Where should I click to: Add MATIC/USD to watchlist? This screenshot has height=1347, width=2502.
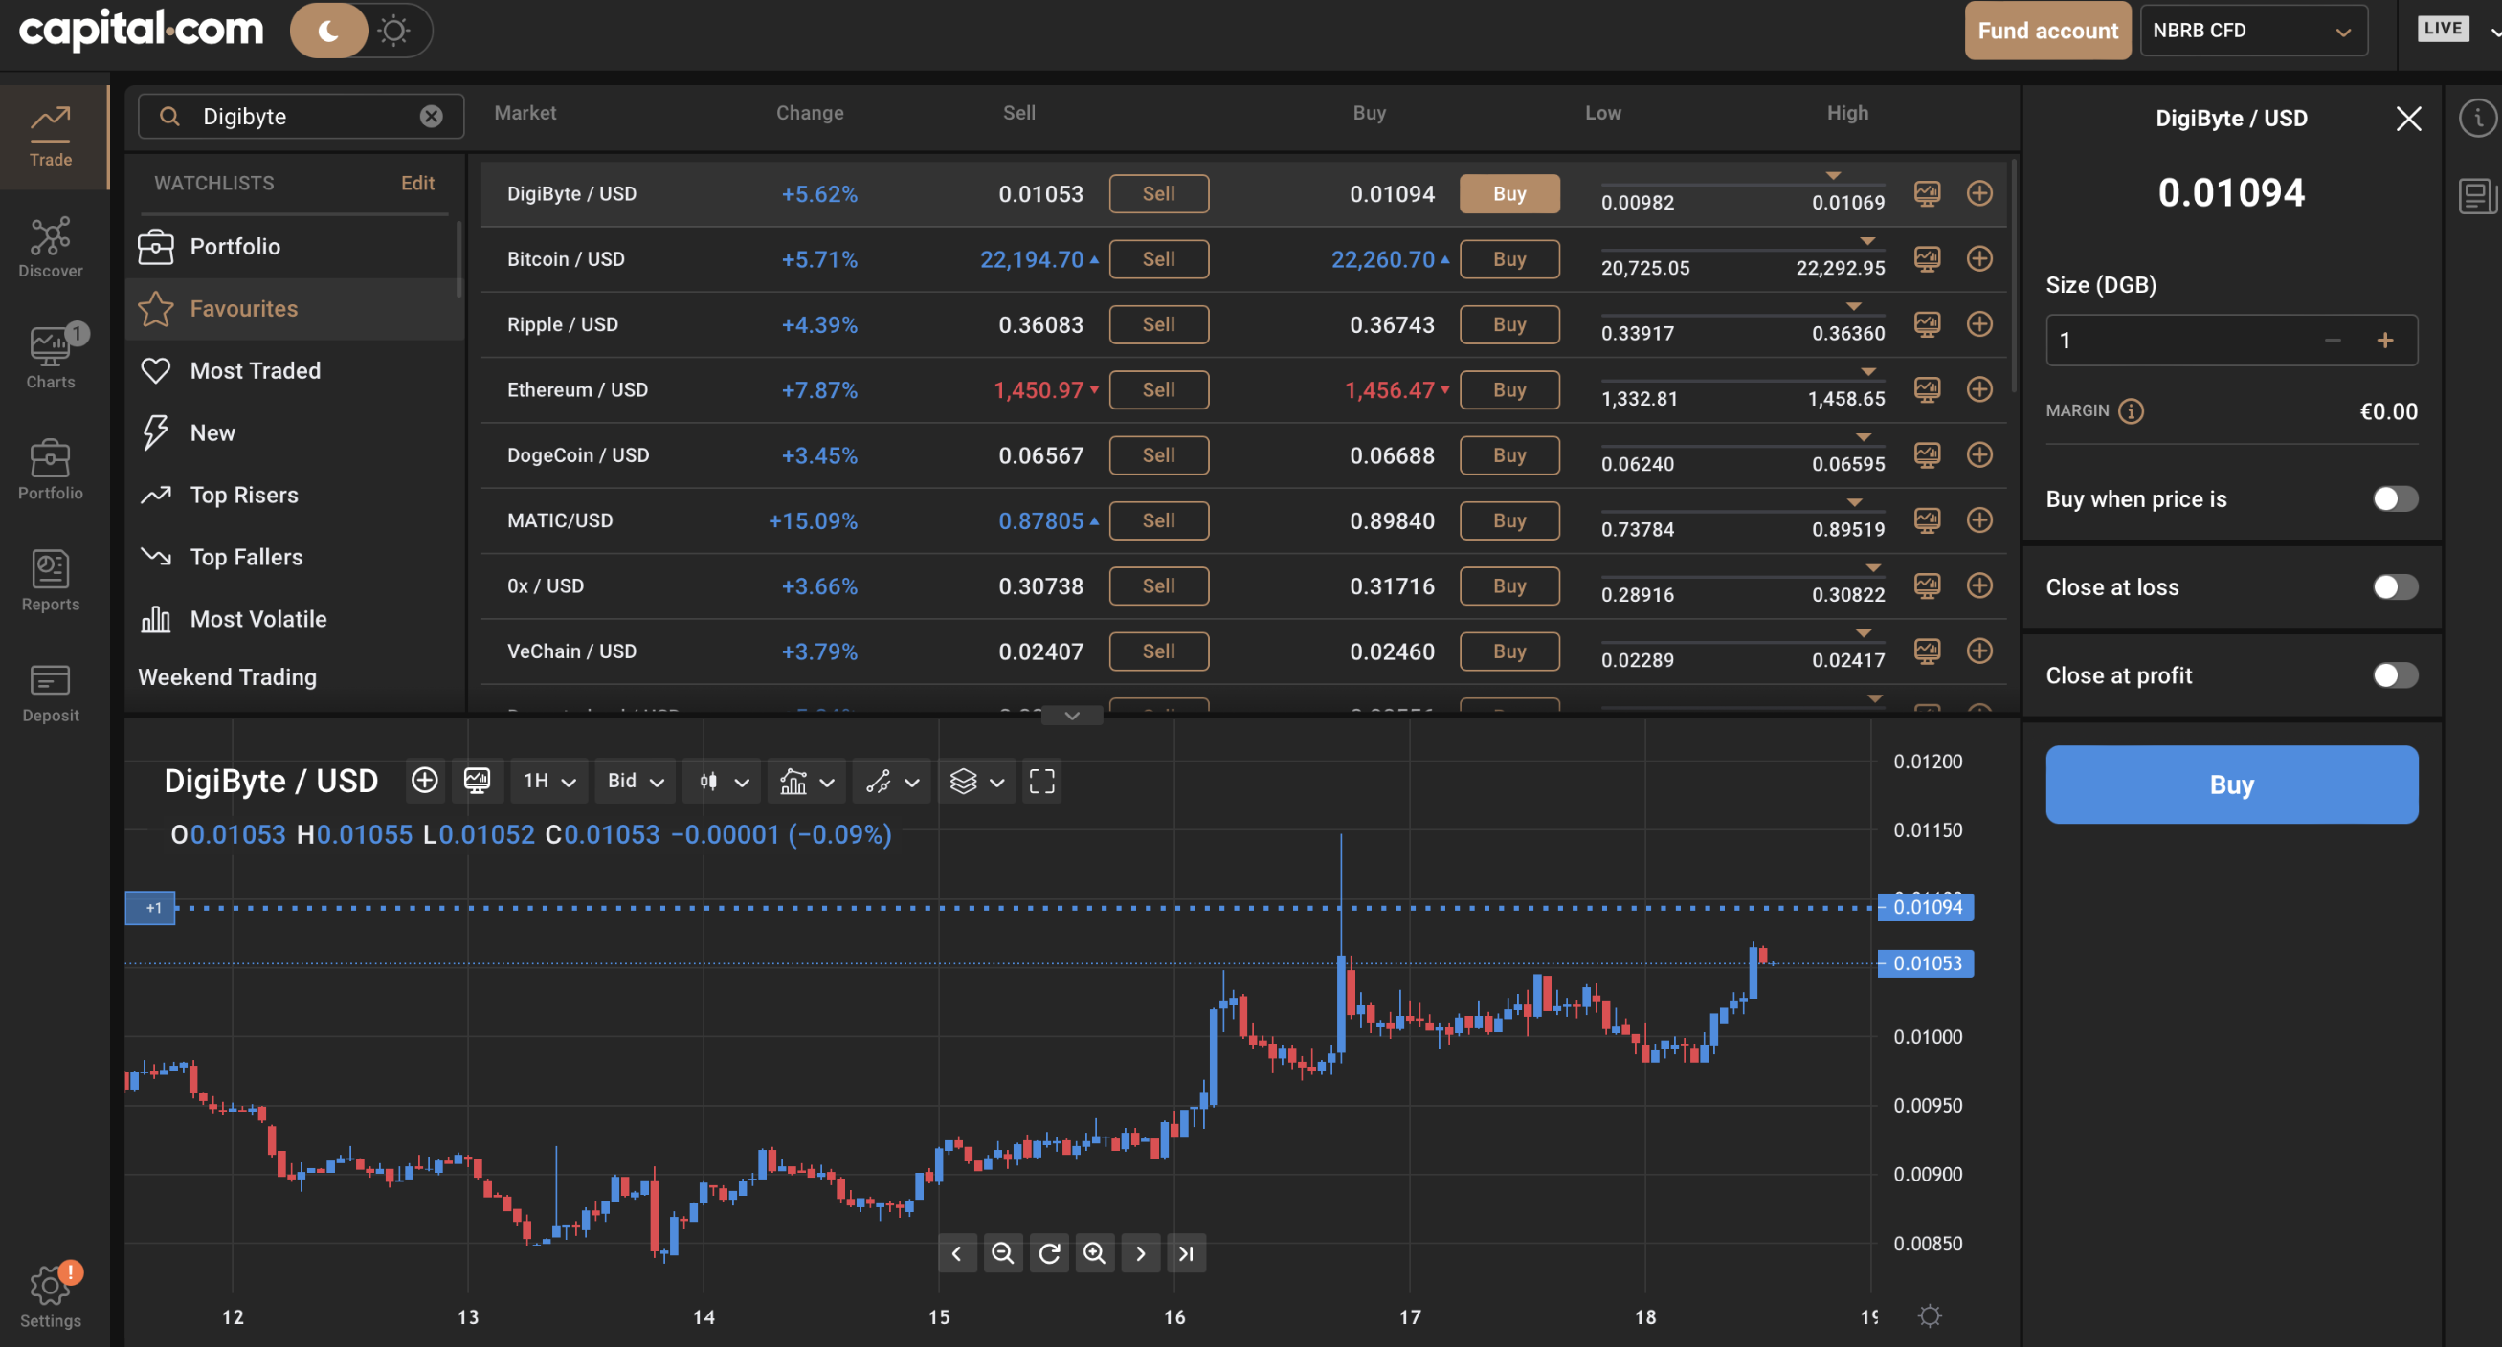coord(1979,520)
